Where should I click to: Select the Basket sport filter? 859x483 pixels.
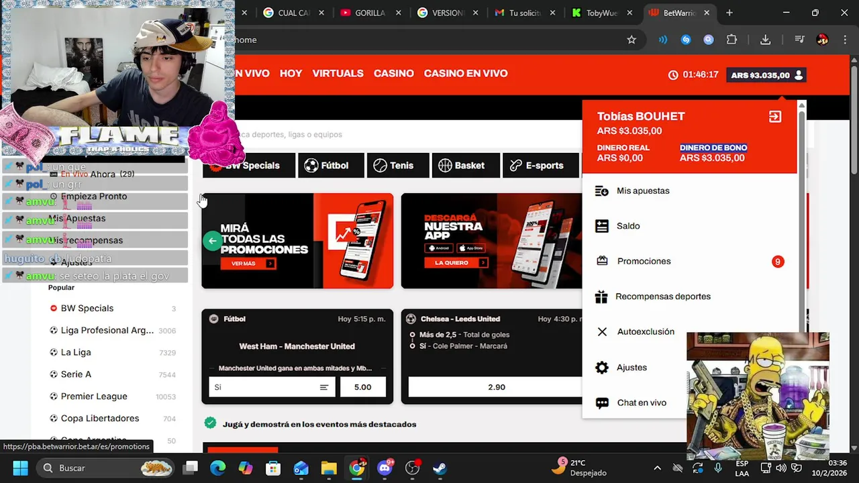coord(466,166)
